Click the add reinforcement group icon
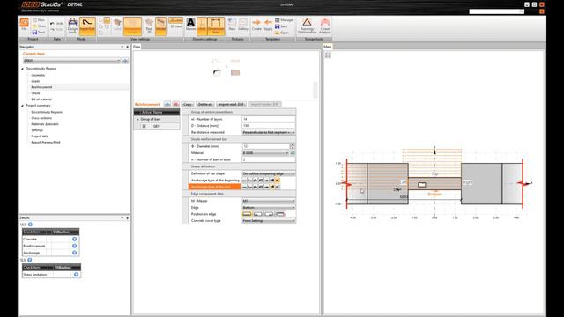 pyautogui.click(x=167, y=104)
